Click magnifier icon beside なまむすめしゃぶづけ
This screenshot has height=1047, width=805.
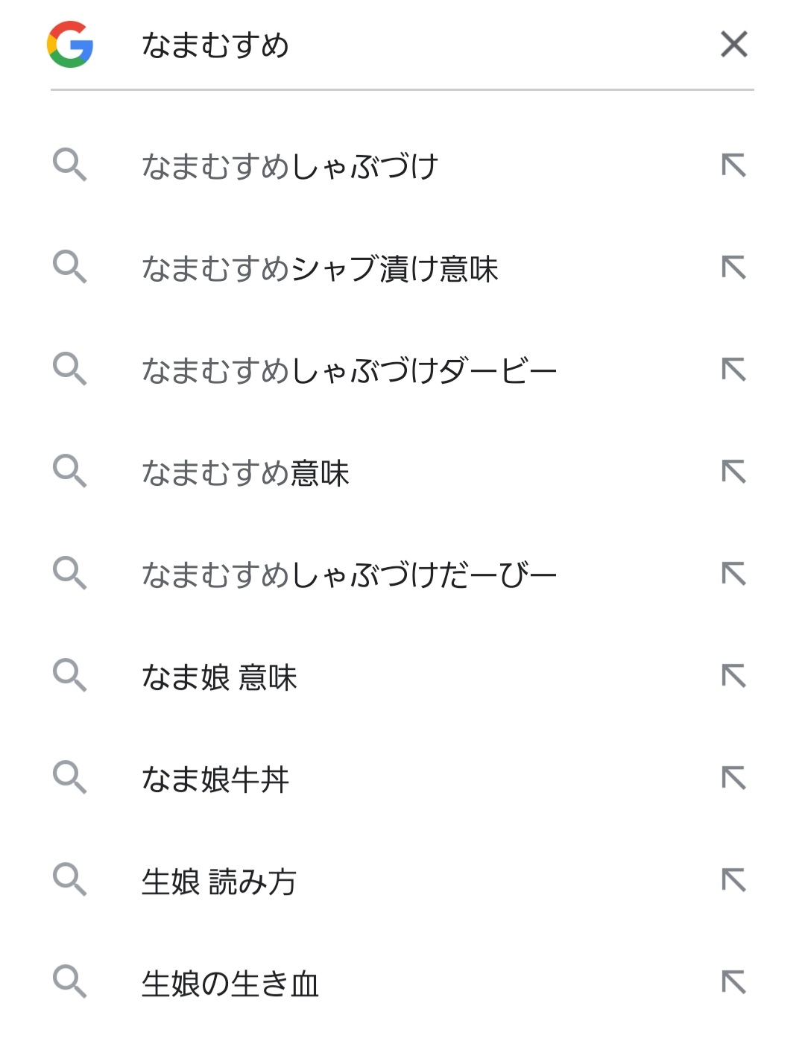click(70, 165)
